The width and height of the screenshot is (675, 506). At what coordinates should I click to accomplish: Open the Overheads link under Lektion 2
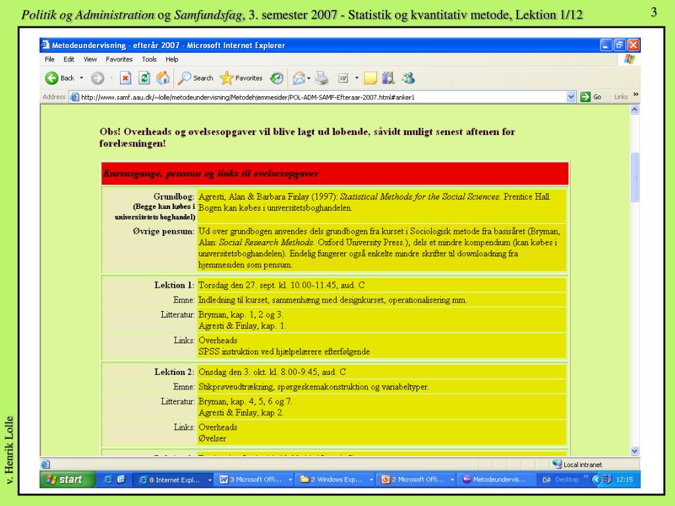[218, 427]
